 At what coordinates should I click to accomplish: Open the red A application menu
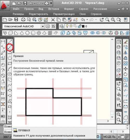point(5,5)
